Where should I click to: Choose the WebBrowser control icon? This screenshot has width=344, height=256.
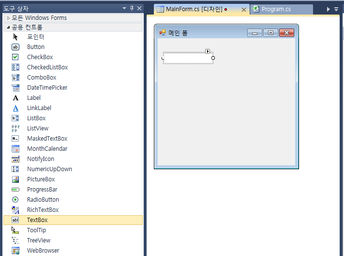point(15,251)
